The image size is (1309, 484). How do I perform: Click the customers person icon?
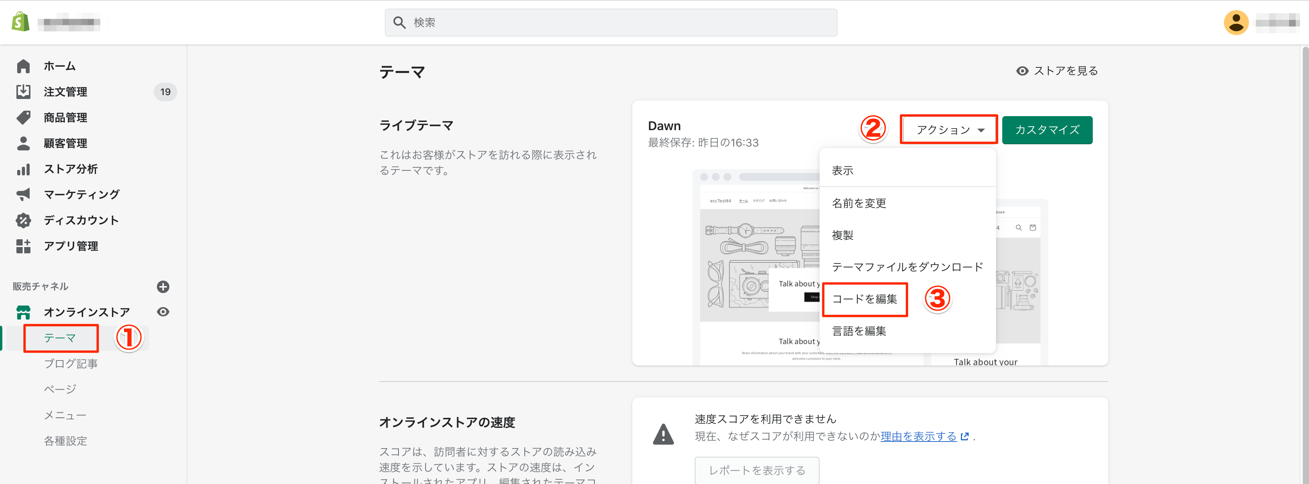[23, 143]
